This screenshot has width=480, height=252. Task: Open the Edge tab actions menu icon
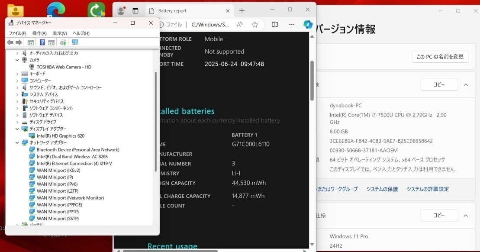point(135,11)
